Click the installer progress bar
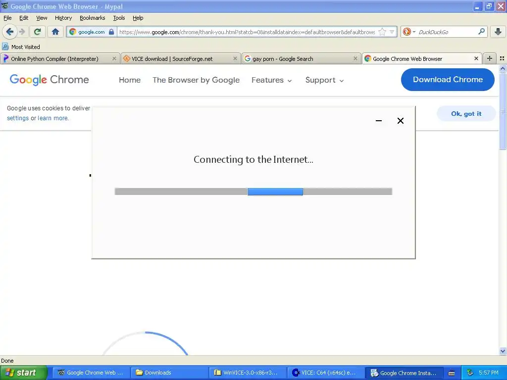Image resolution: width=507 pixels, height=380 pixels. 253,191
